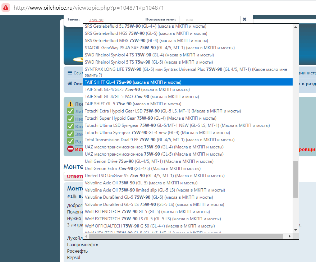Click horizontal scrollbar left arrow in dropdown
This screenshot has width=316, height=262.
(86, 236)
